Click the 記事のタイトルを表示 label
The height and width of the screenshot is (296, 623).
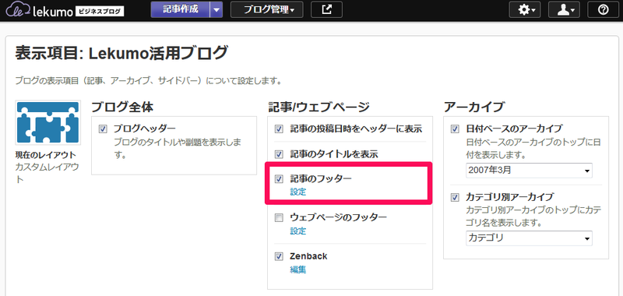click(x=334, y=154)
